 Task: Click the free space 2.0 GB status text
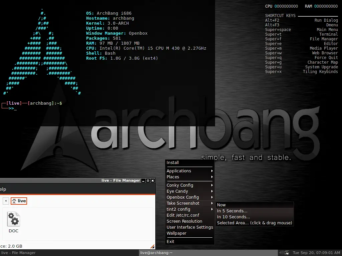click(x=11, y=246)
